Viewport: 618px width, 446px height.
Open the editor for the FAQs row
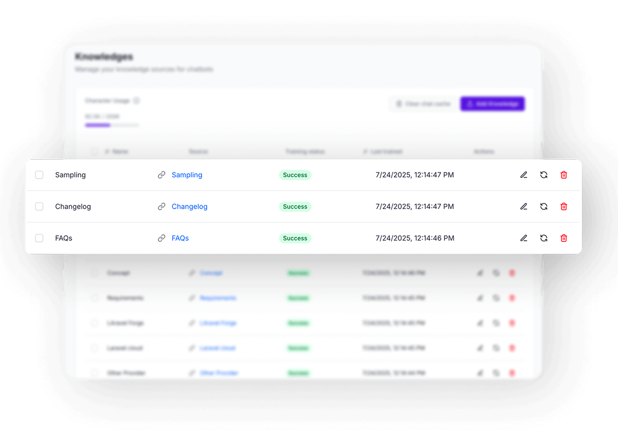[x=524, y=238]
